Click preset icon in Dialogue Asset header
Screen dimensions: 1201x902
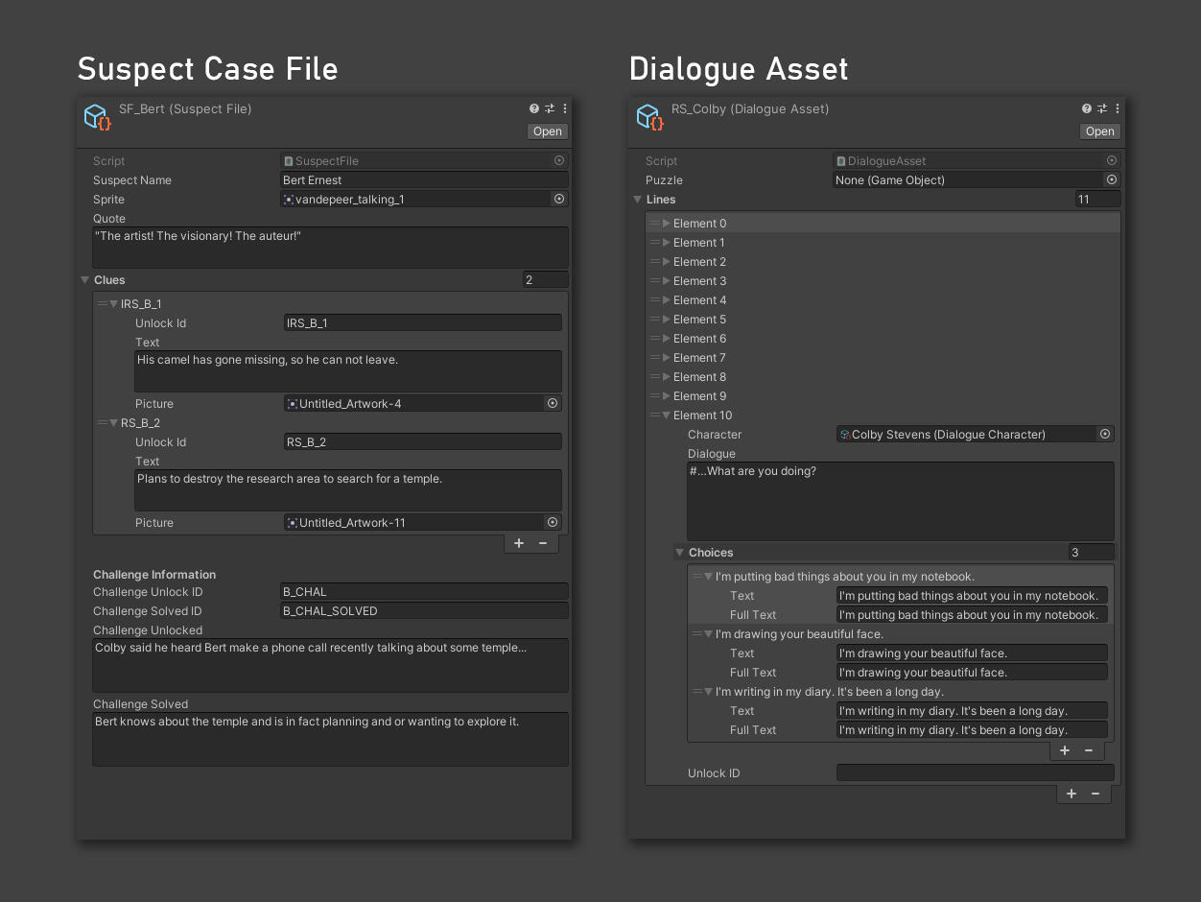tap(1101, 109)
